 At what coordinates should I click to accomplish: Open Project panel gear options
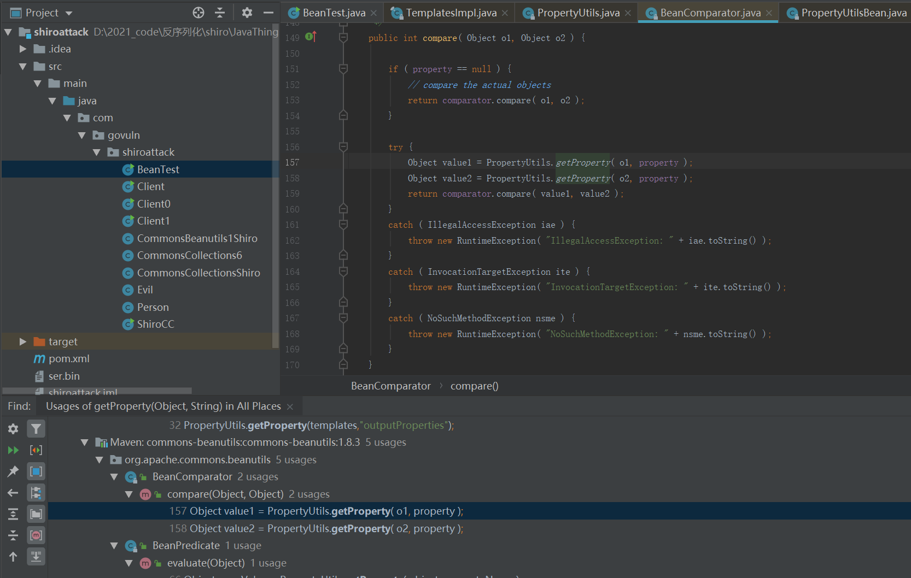tap(247, 13)
